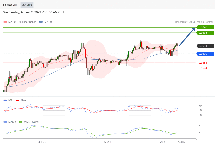
Task: Click the Jul 30 date axis label
Action: 42,142
